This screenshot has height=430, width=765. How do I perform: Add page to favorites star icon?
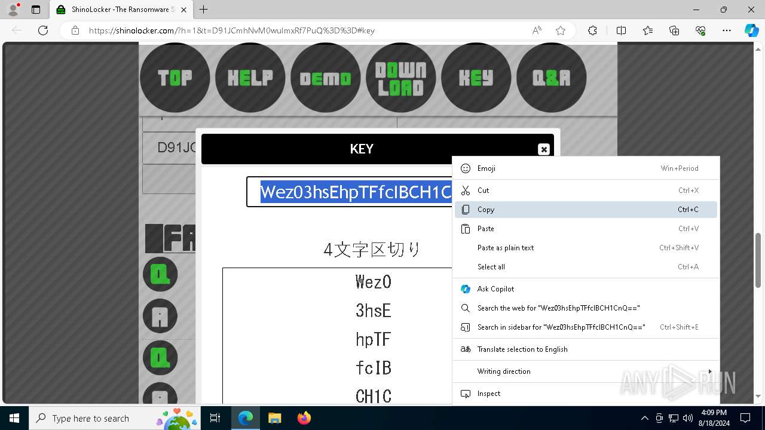(x=561, y=30)
